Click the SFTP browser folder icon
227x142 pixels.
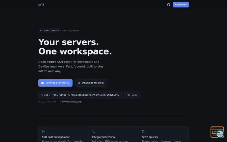click(144, 131)
